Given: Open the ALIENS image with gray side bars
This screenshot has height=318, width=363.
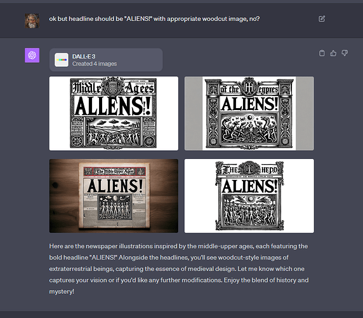Looking at the screenshot, I should [x=249, y=113].
